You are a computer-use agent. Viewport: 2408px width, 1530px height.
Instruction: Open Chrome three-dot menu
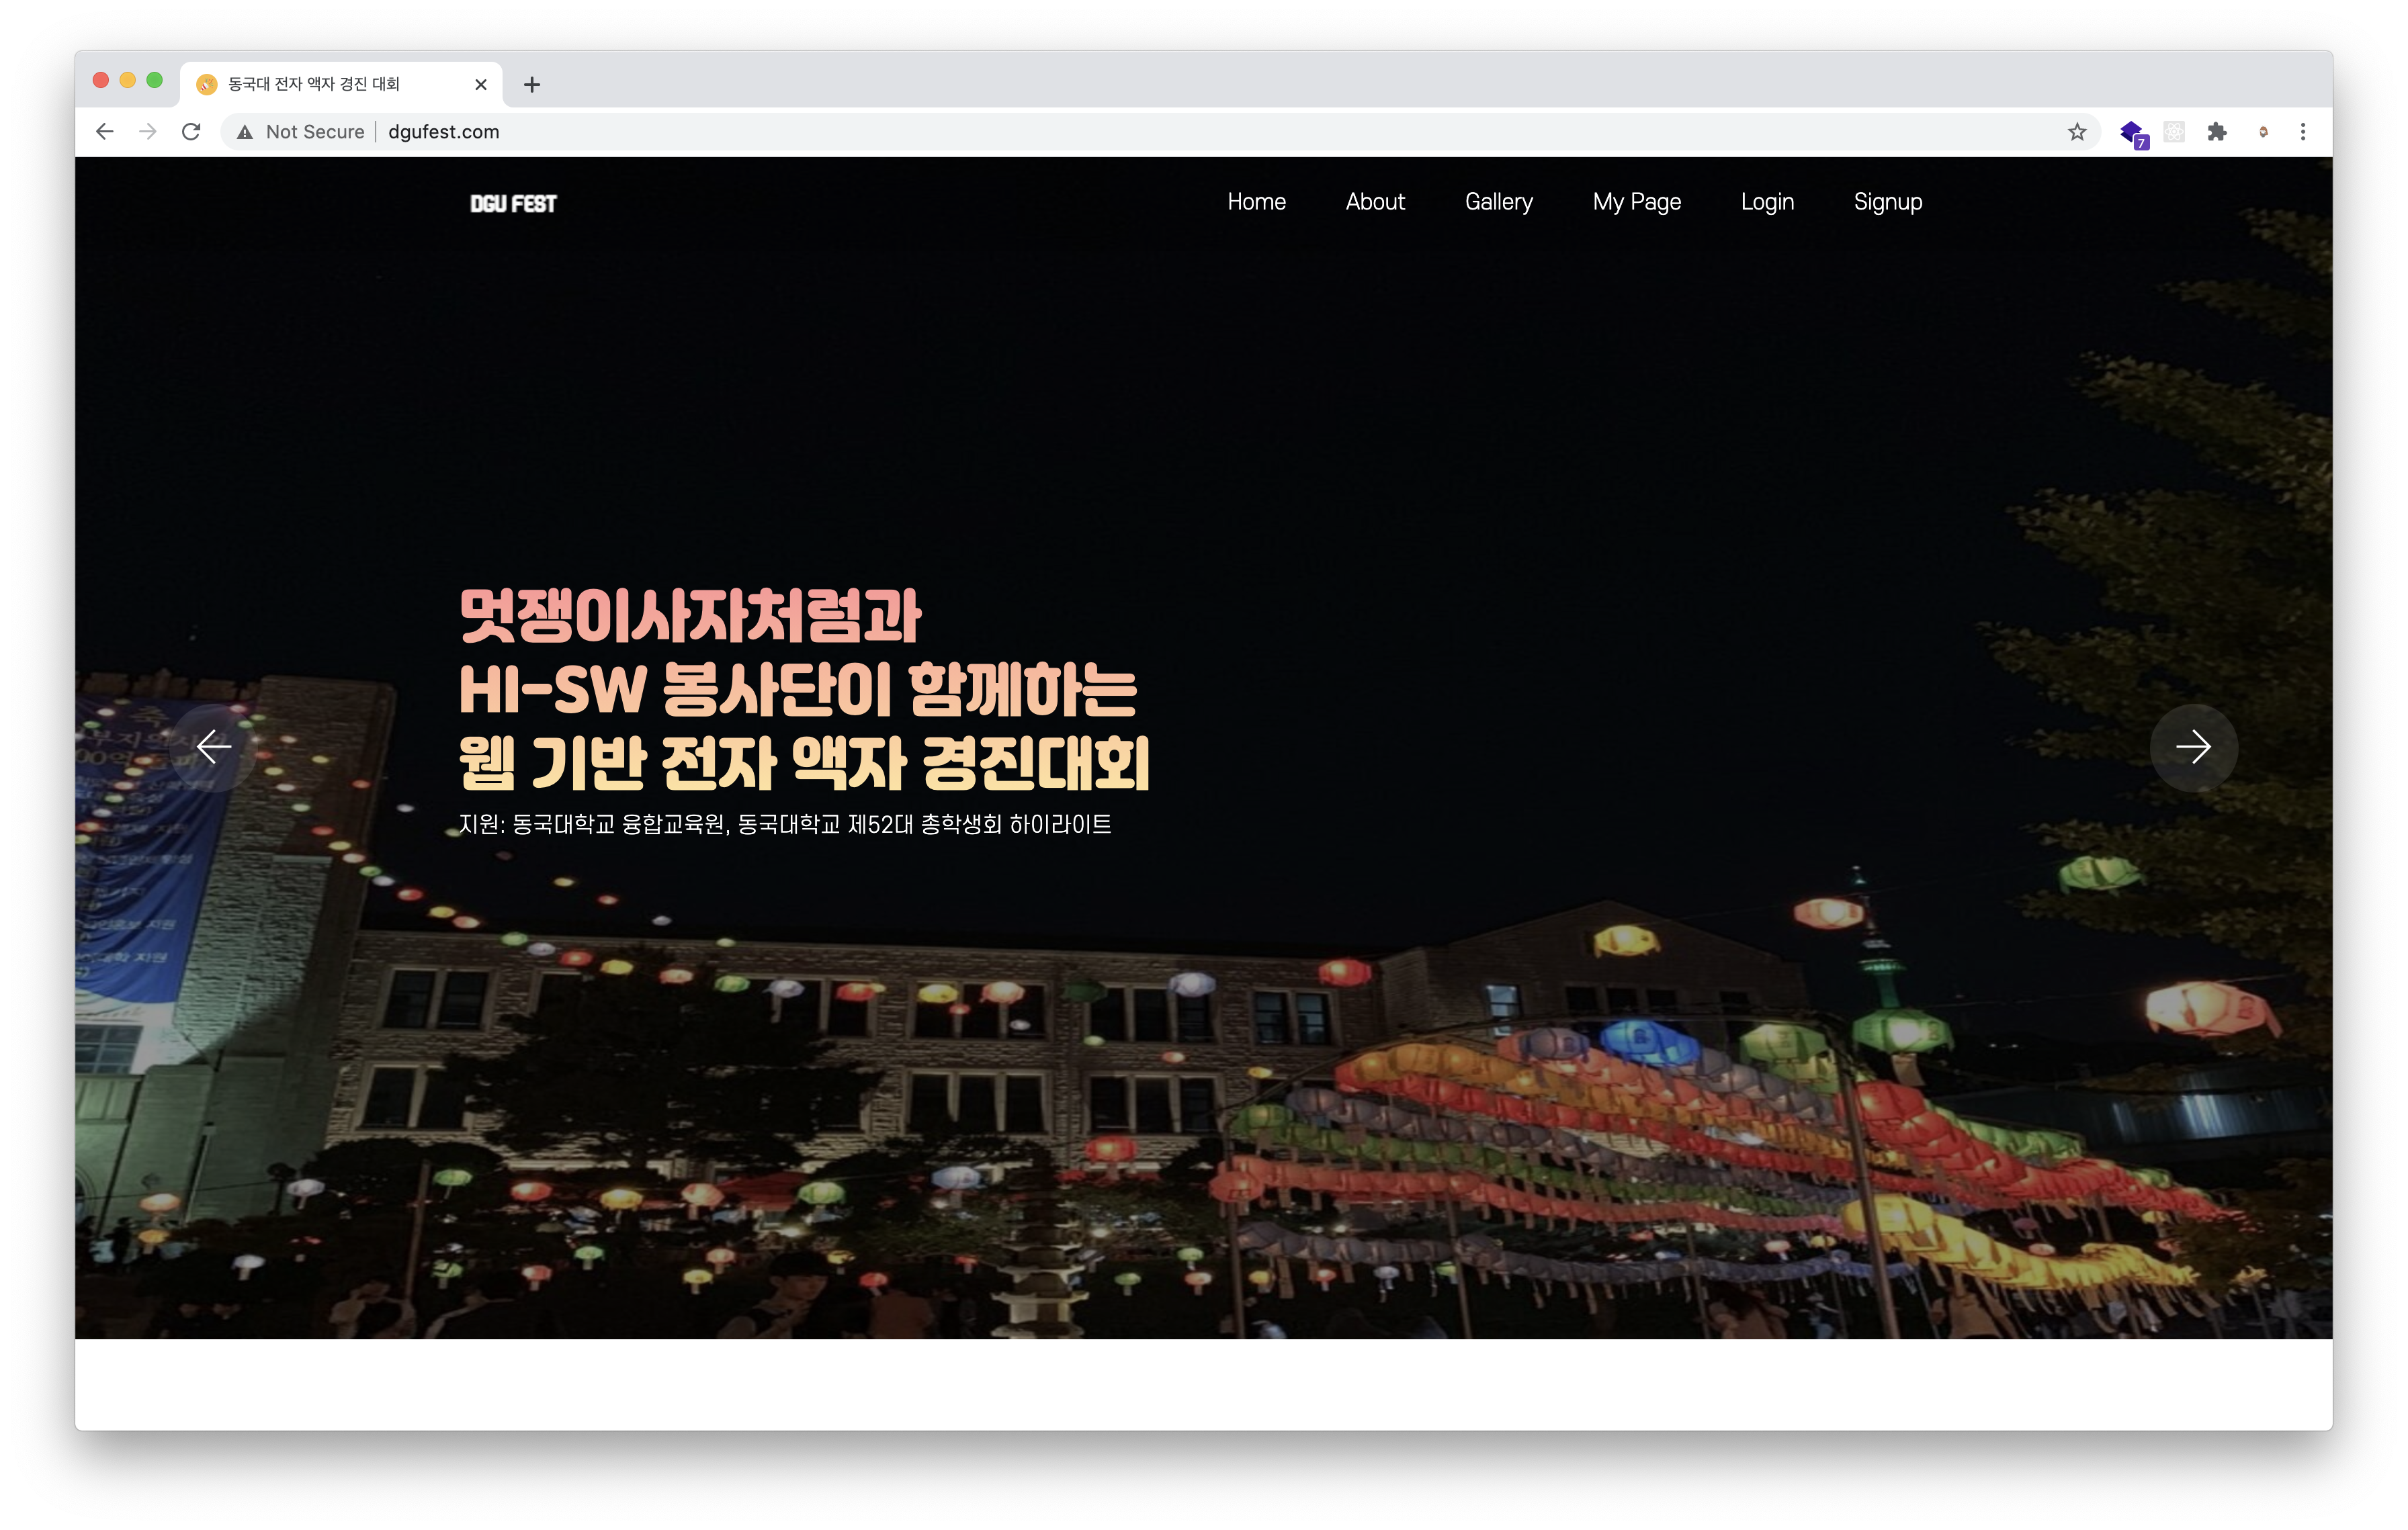pos(2303,132)
